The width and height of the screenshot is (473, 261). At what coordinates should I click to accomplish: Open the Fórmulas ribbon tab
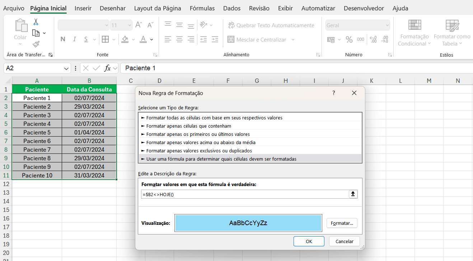pyautogui.click(x=202, y=8)
